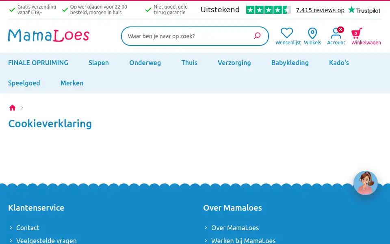Viewport: 390px width, 244px height.
Task: Open the 7.415 reviews link
Action: coord(320,10)
